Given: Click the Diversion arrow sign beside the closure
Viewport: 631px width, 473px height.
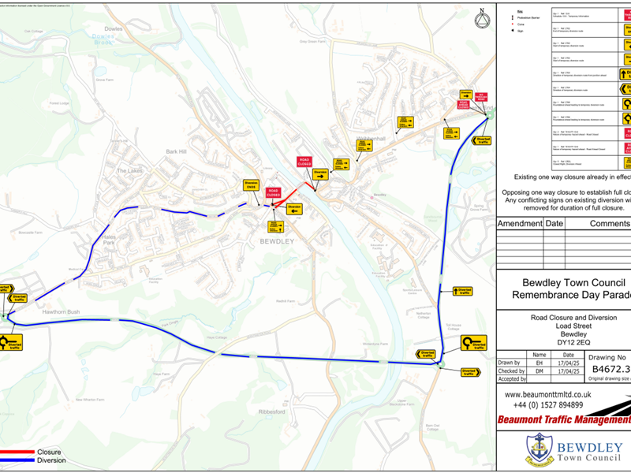Looking at the screenshot, I should tap(294, 210).
